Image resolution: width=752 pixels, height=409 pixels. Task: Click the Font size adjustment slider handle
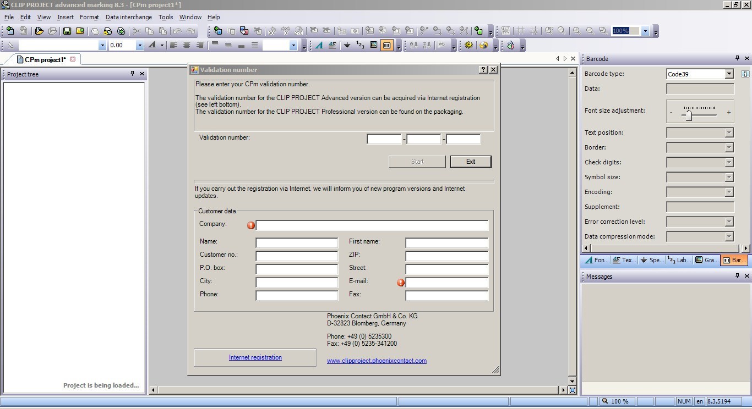[x=689, y=114]
